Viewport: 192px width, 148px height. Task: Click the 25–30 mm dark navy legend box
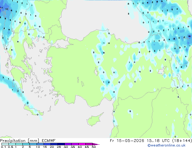point(61,144)
